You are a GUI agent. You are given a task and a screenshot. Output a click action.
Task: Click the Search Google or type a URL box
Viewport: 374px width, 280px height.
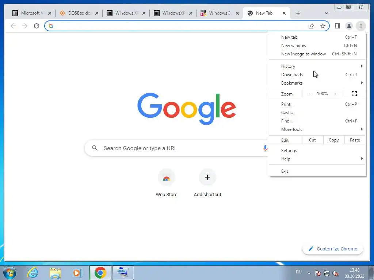(176, 148)
